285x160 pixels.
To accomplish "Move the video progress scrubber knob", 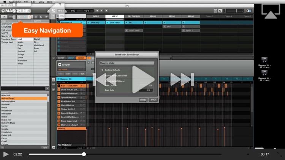I will pyautogui.click(x=84, y=154).
